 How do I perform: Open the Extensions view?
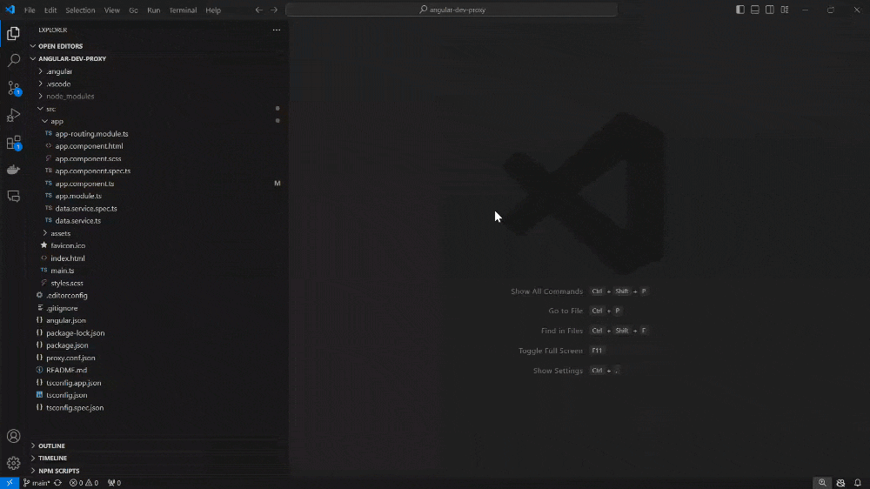coord(13,143)
